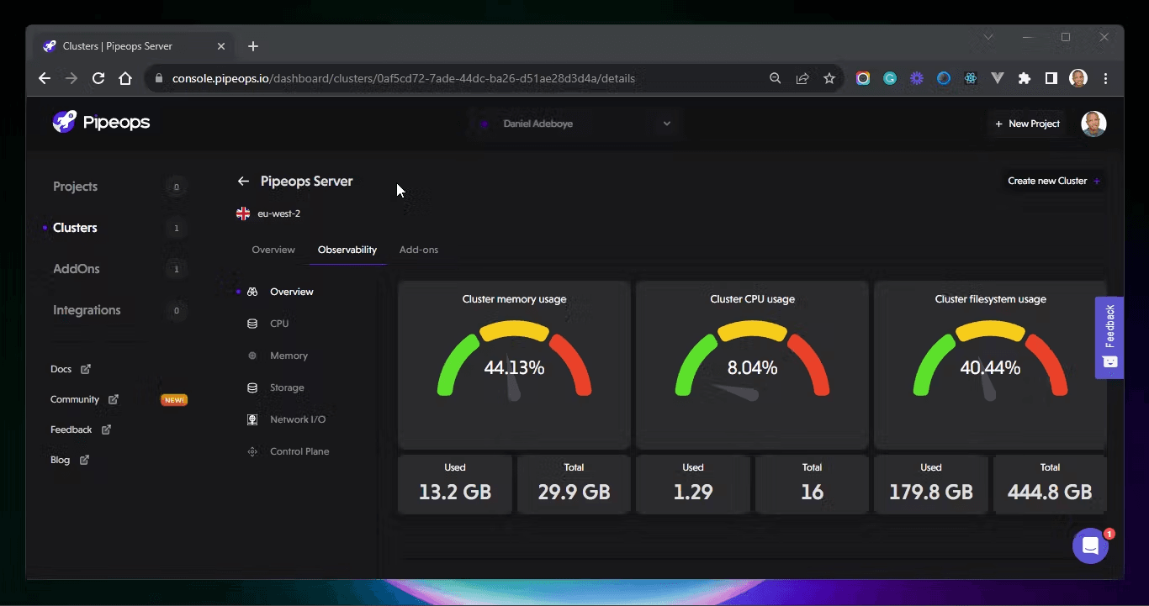Click the eu-west-2 region label
1149x606 pixels.
coord(279,213)
